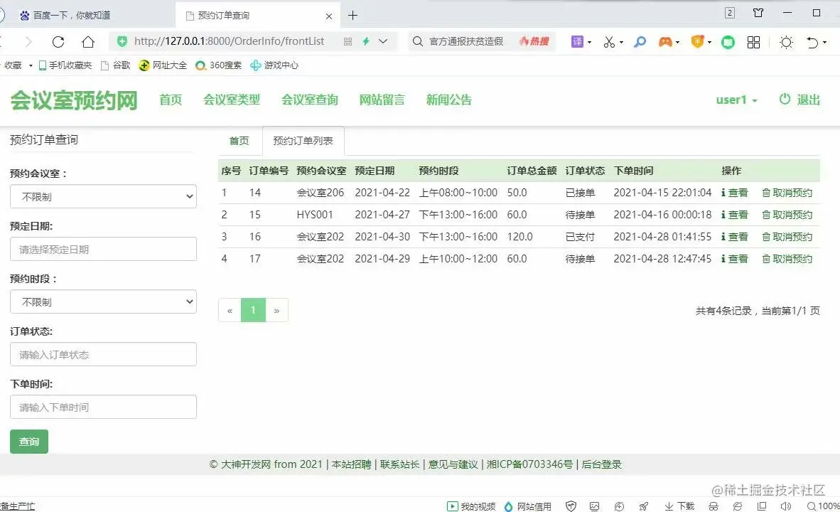Open the 网址大全 bookmark
The image size is (840, 512).
[163, 65]
